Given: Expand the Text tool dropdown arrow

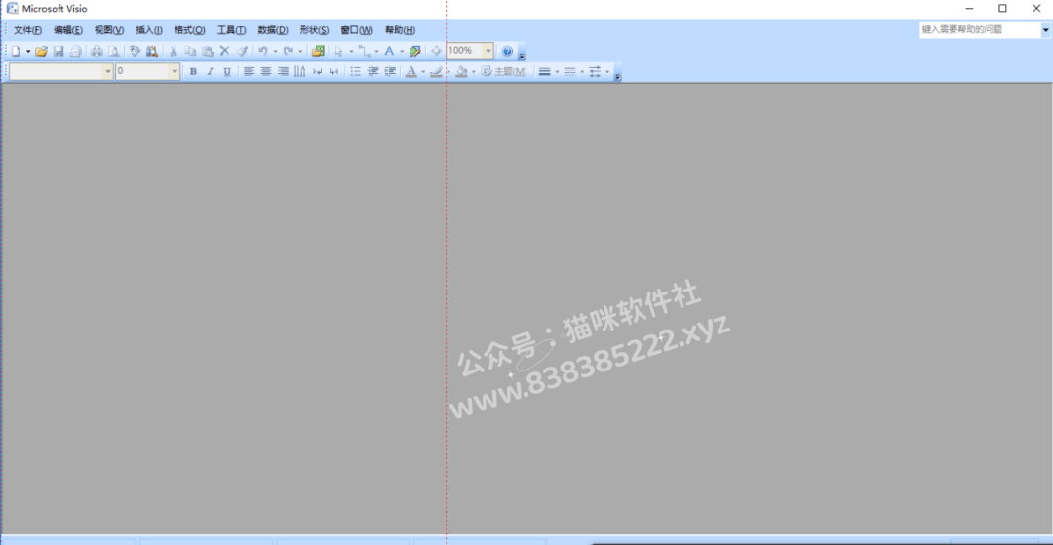Looking at the screenshot, I should coord(402,51).
